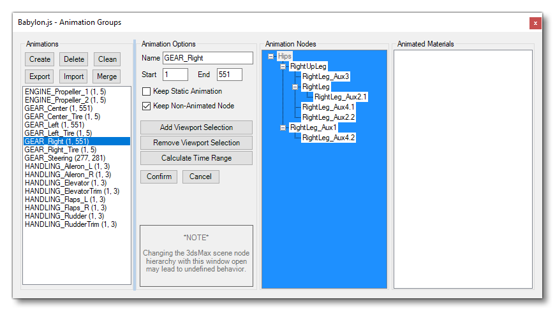This screenshot has height=311, width=555.
Task: Click the Name text field
Action: (208, 58)
